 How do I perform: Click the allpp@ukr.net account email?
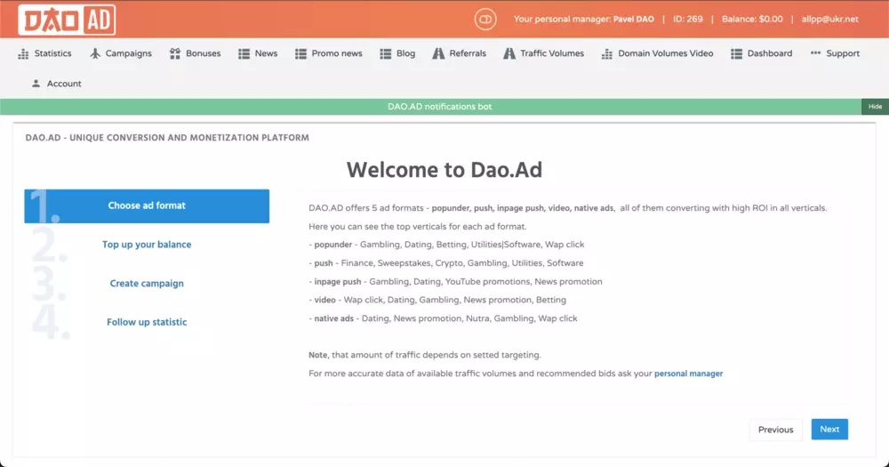pos(830,20)
